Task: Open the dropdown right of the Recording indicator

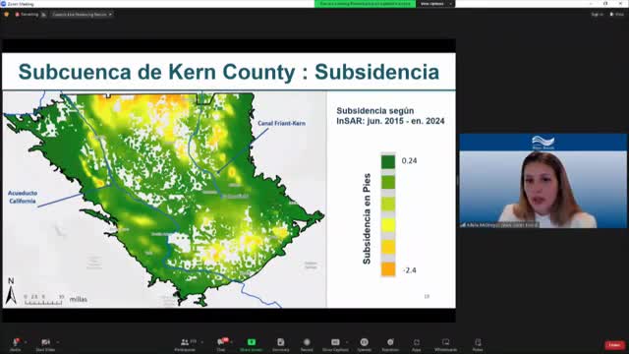Action: (x=82, y=15)
